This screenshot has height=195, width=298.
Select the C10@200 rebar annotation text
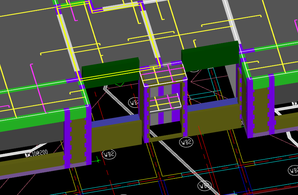coord(37,153)
